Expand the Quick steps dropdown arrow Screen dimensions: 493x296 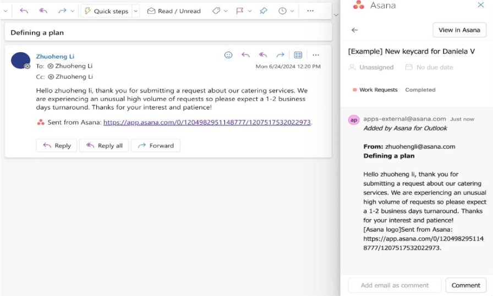point(136,11)
